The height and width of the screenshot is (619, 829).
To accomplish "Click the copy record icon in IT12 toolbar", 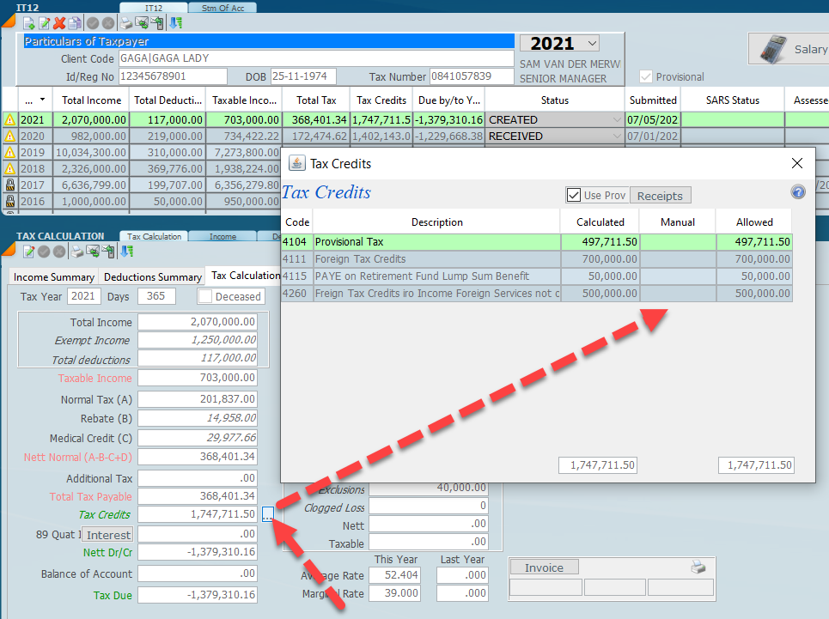I will coord(75,24).
